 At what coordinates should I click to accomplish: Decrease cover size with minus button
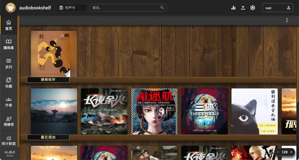(x=278, y=152)
